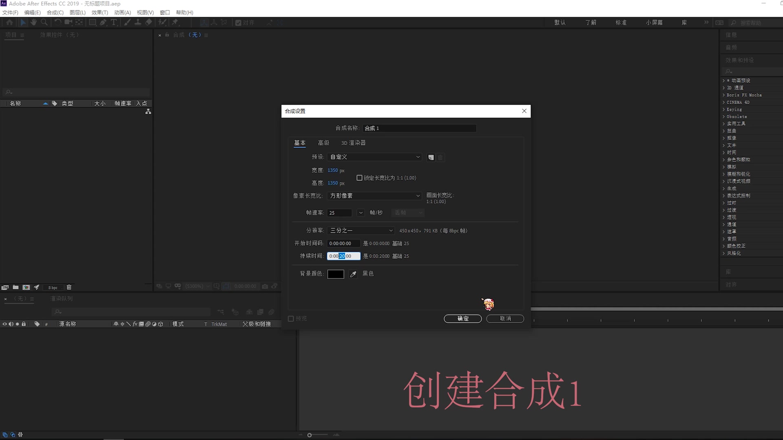Image resolution: width=783 pixels, height=440 pixels.
Task: Uncheck the 对齐 toolbar checkbox
Action: click(238, 23)
